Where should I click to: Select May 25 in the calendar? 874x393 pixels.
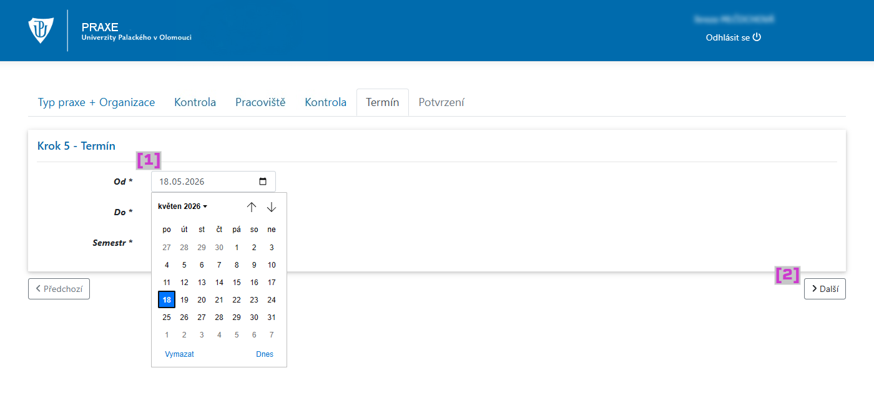point(167,318)
